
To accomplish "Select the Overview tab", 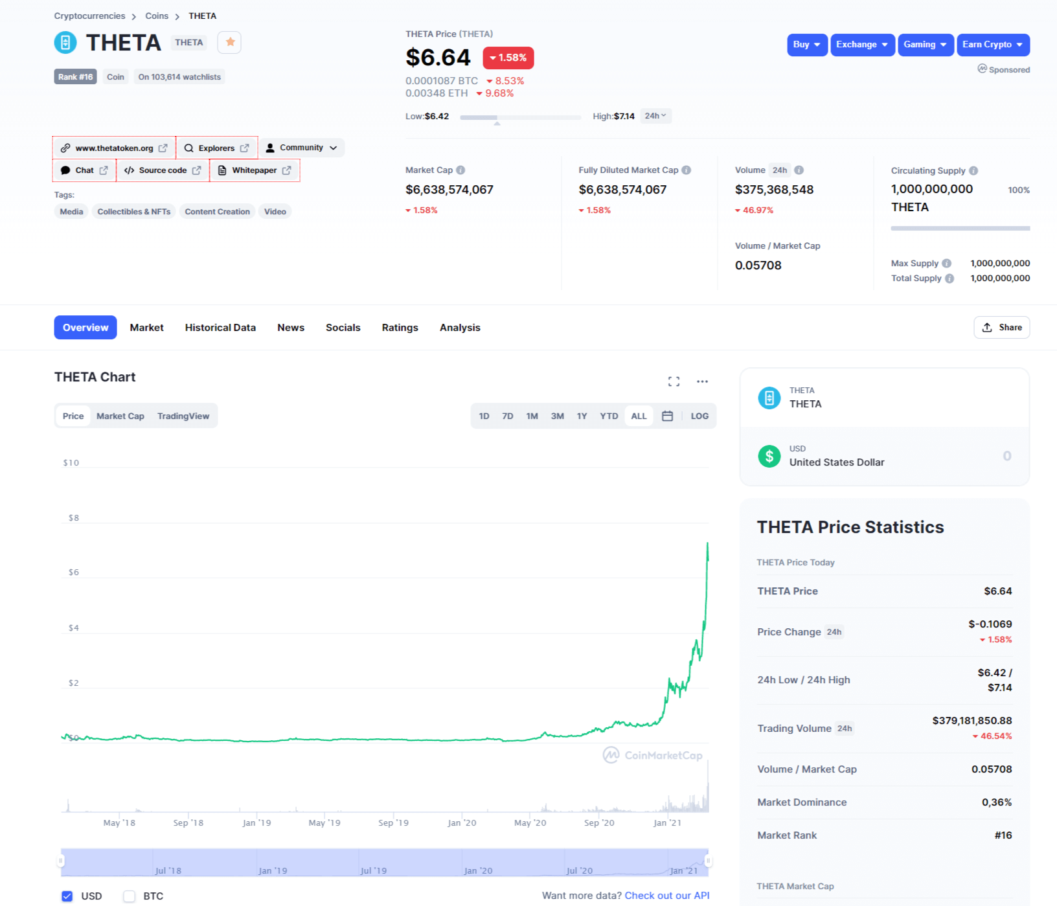I will coord(85,328).
